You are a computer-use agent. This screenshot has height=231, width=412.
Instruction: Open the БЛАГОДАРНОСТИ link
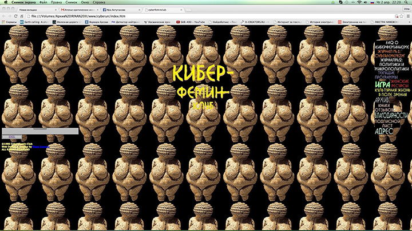[x=391, y=115]
